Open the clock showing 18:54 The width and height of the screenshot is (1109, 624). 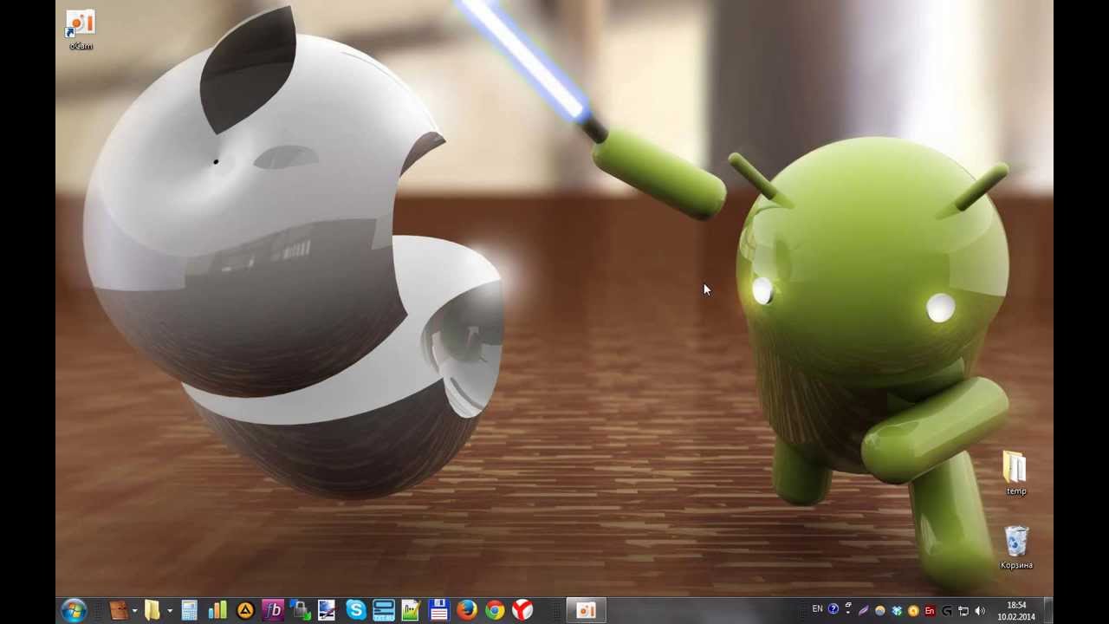point(1016,610)
